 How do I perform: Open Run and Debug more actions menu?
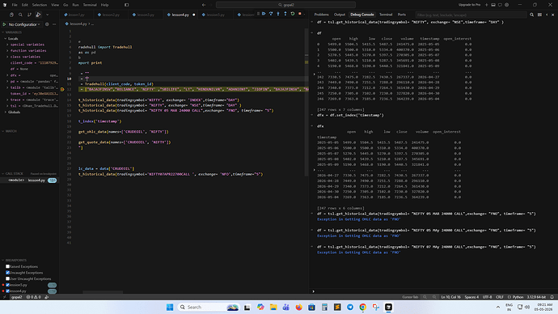pyautogui.click(x=54, y=24)
